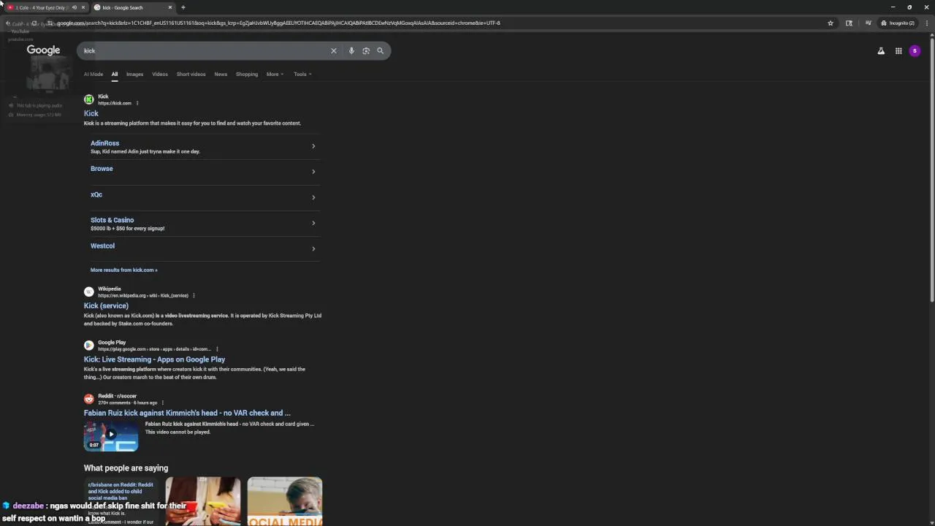Bookmark this page with the star icon
The width and height of the screenshot is (935, 526).
830,23
